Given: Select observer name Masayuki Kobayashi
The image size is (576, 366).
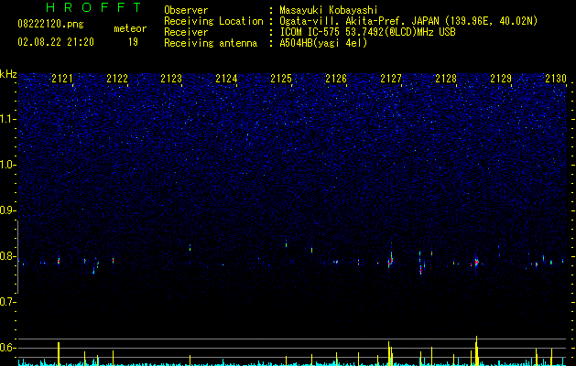Looking at the screenshot, I should [329, 10].
